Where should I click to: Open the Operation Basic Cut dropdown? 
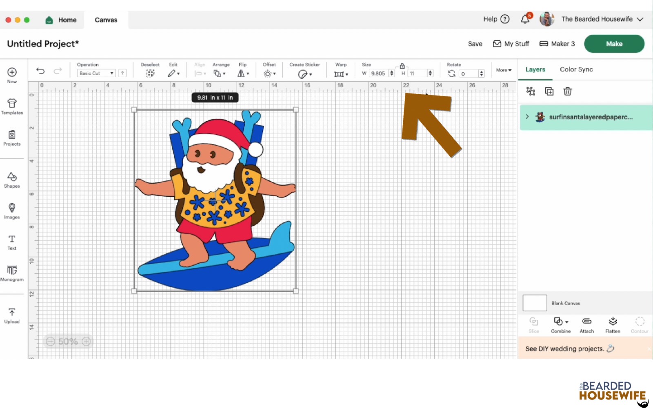tap(96, 73)
